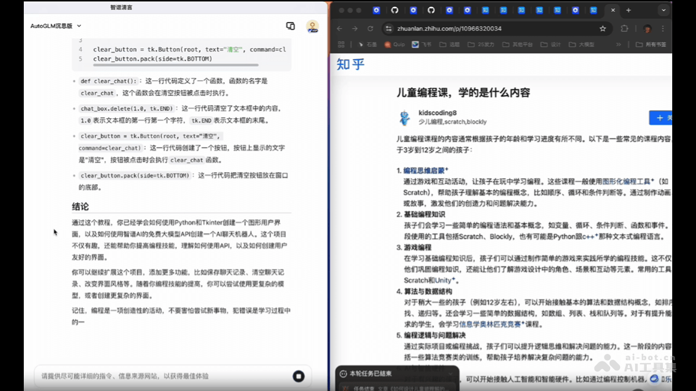Bookmark the page with the star icon
Image resolution: width=696 pixels, height=391 pixels.
click(603, 28)
